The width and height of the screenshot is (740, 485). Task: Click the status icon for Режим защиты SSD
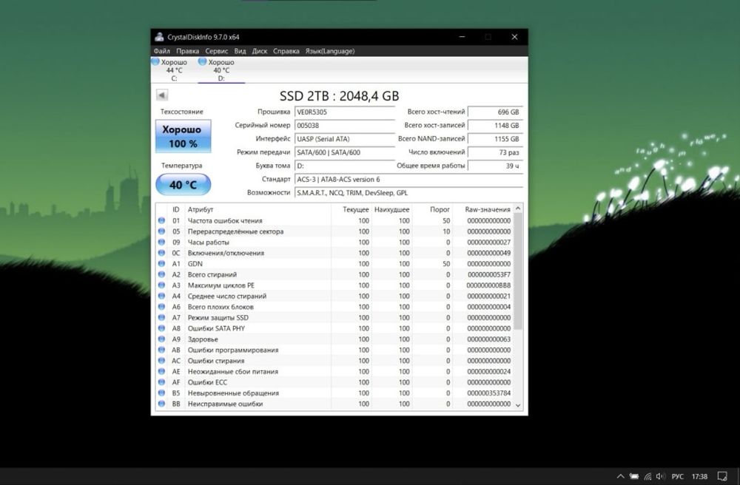point(161,318)
